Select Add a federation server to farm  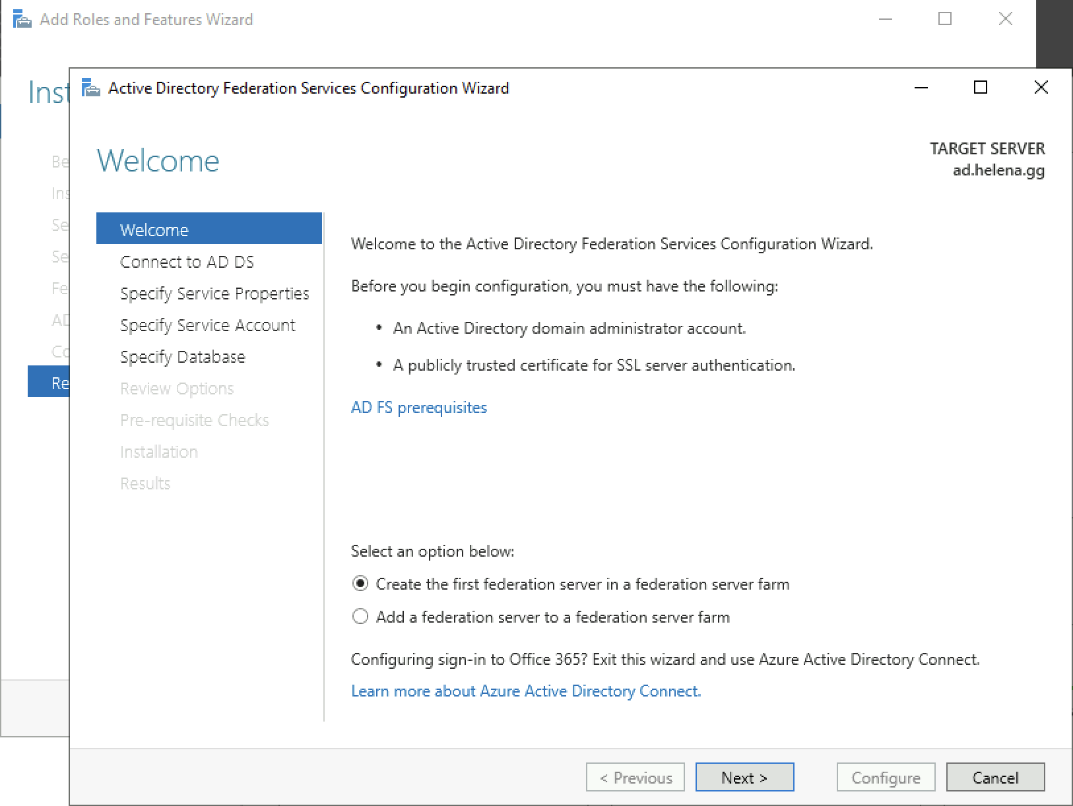point(360,617)
